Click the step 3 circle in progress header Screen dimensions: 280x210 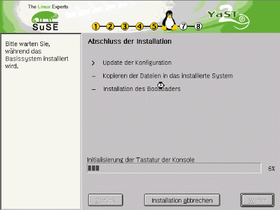point(125,26)
